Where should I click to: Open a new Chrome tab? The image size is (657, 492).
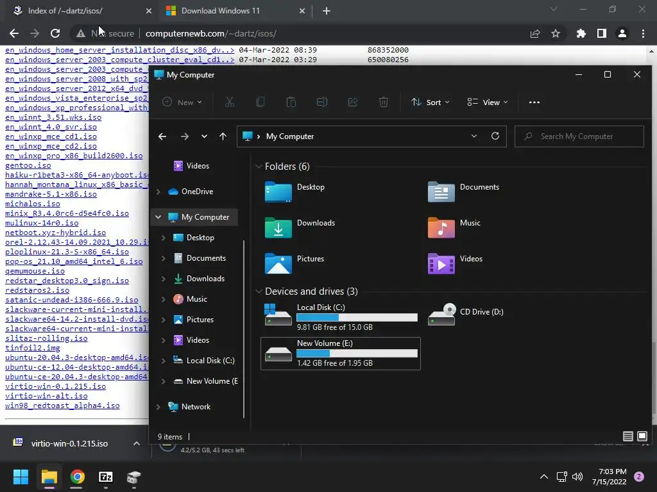click(x=327, y=11)
